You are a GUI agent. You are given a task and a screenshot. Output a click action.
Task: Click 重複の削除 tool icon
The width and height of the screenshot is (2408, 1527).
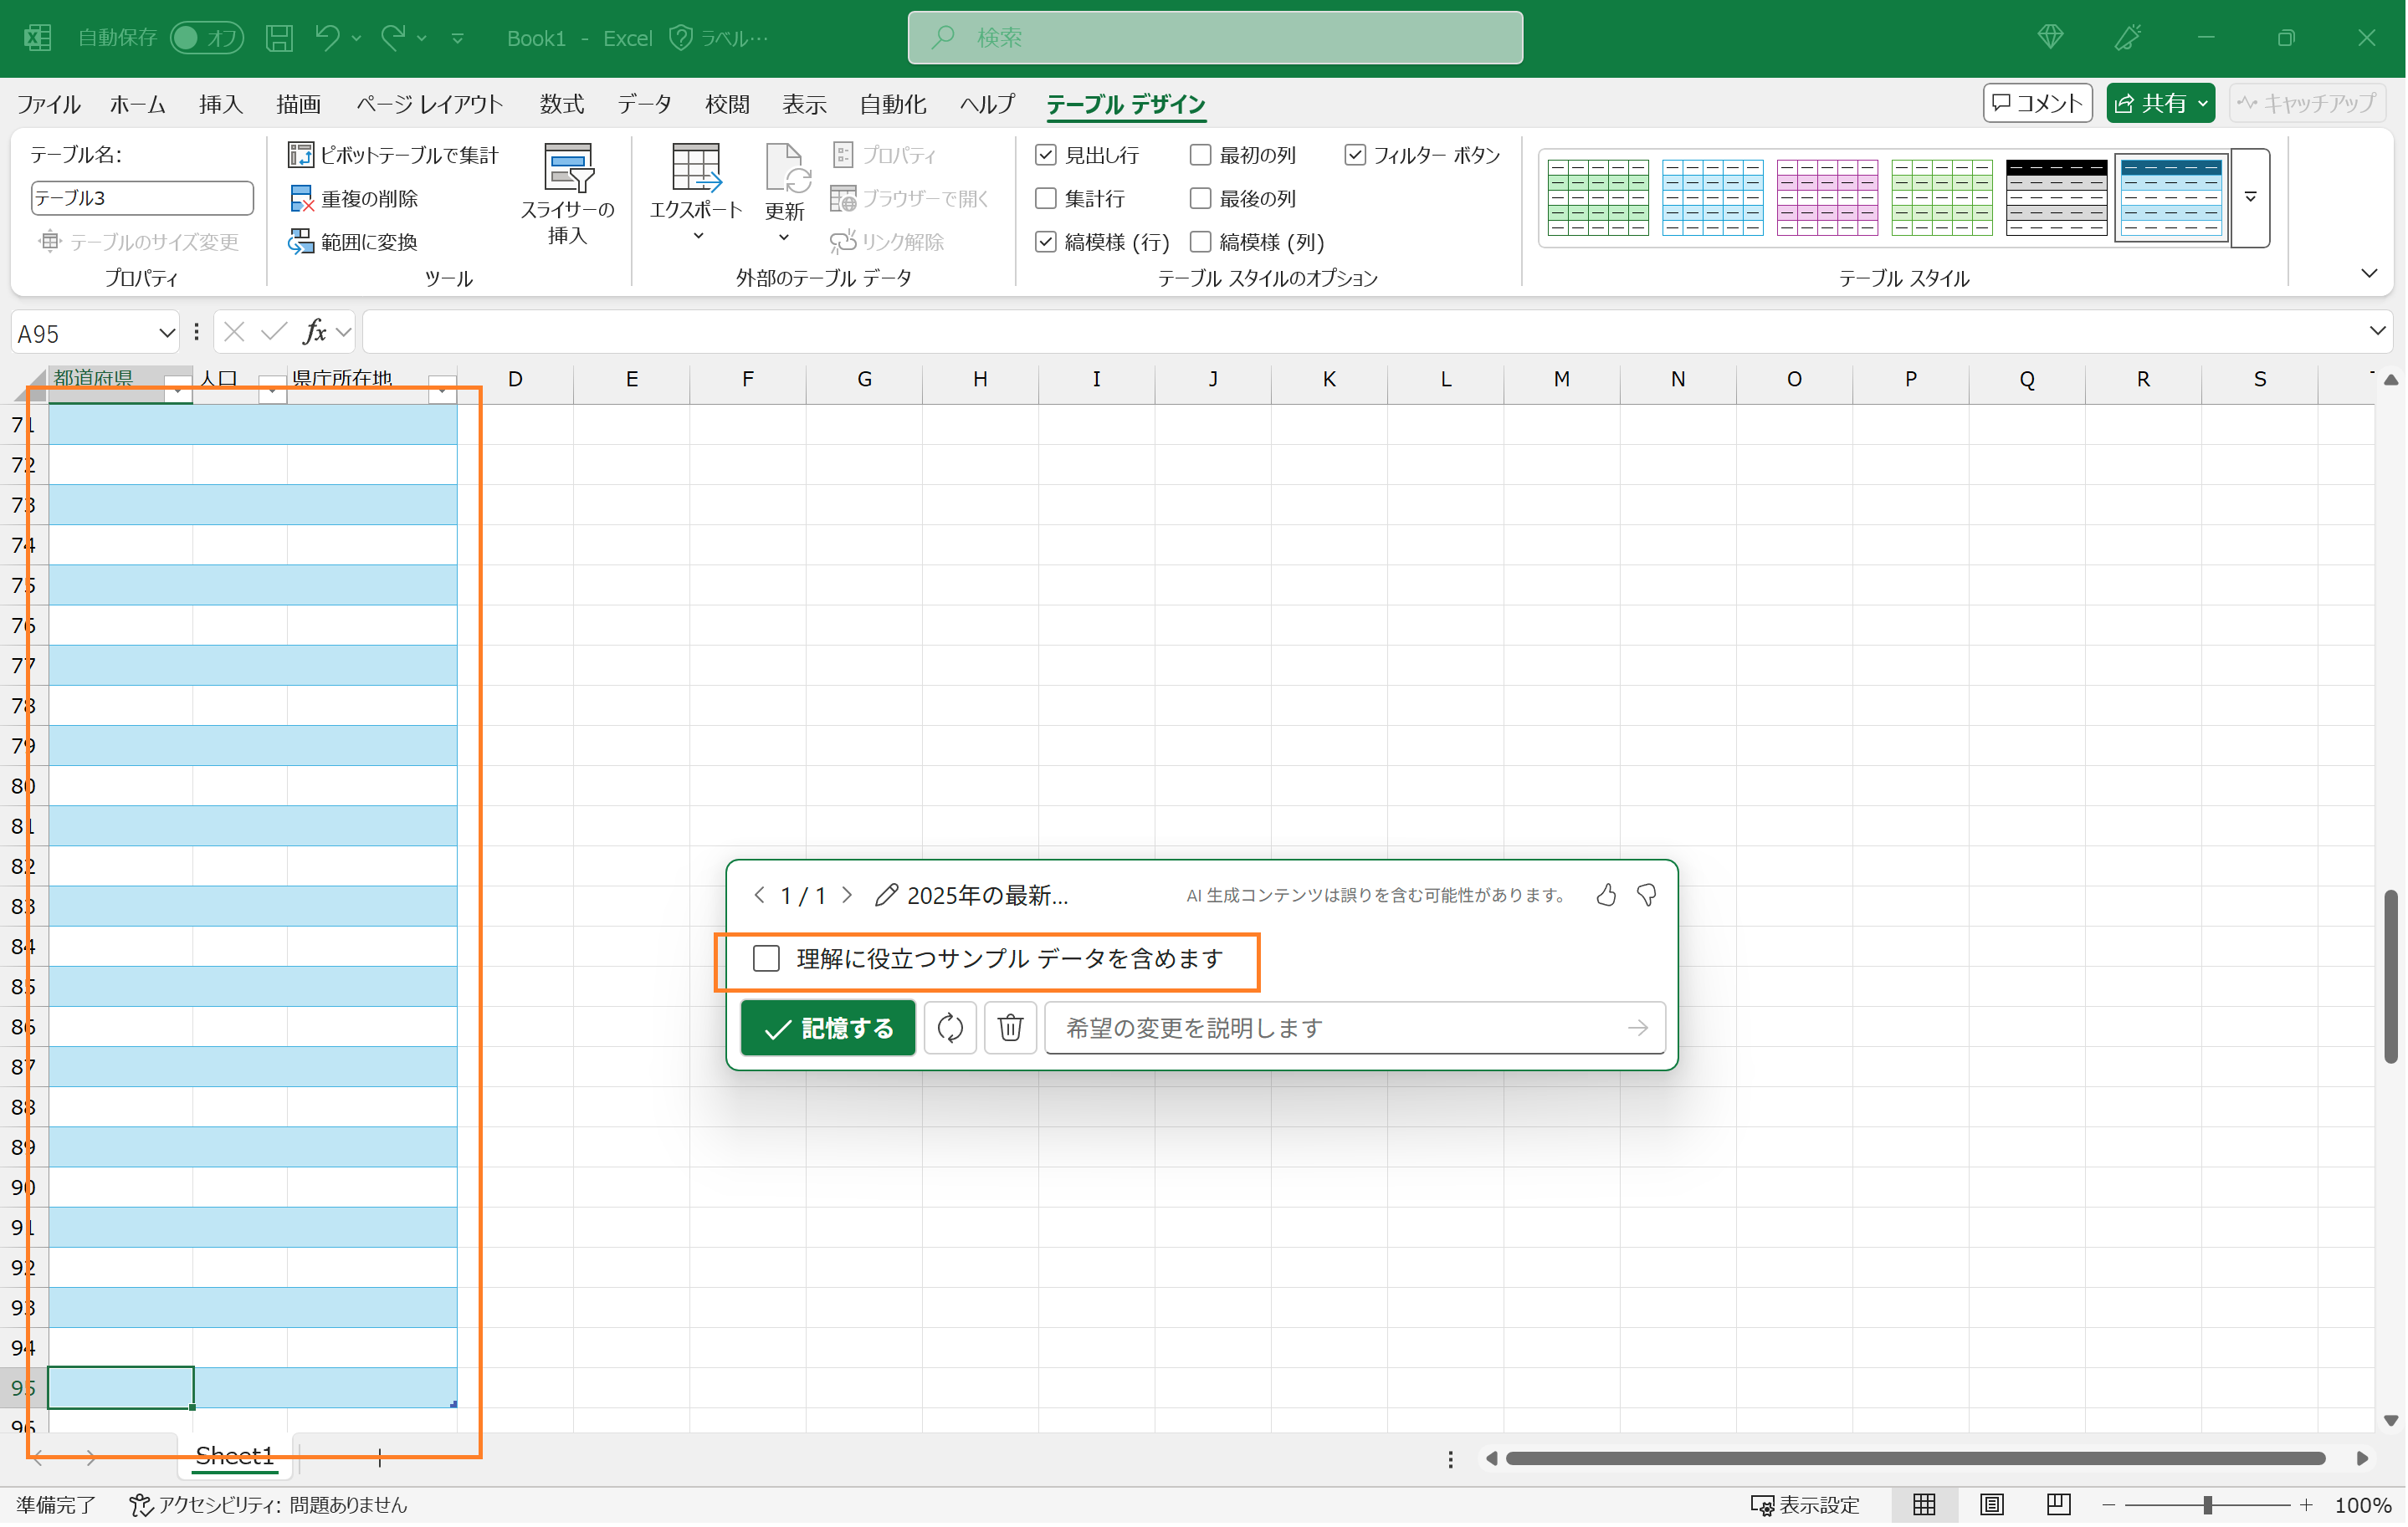pos(301,199)
